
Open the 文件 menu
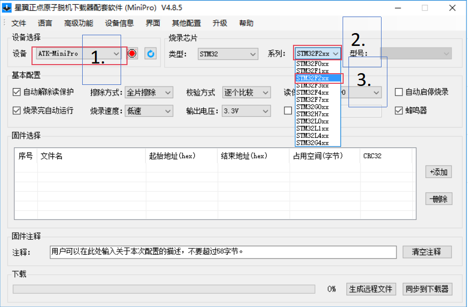coord(19,23)
